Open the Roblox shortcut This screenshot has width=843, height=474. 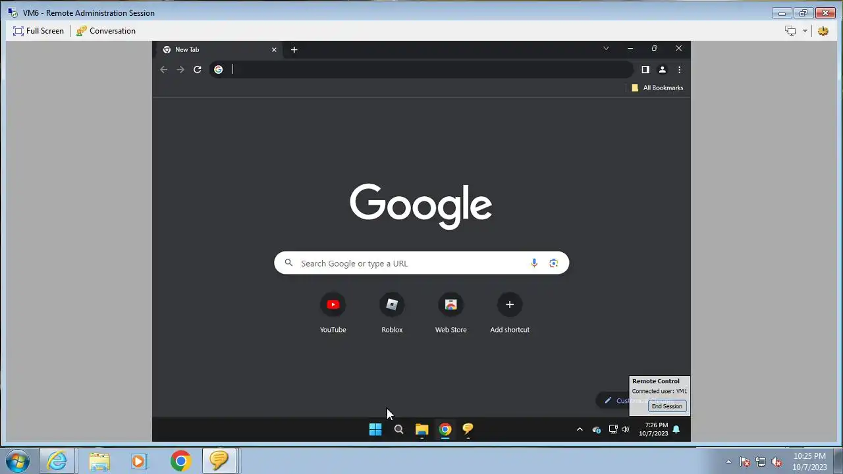(x=392, y=313)
